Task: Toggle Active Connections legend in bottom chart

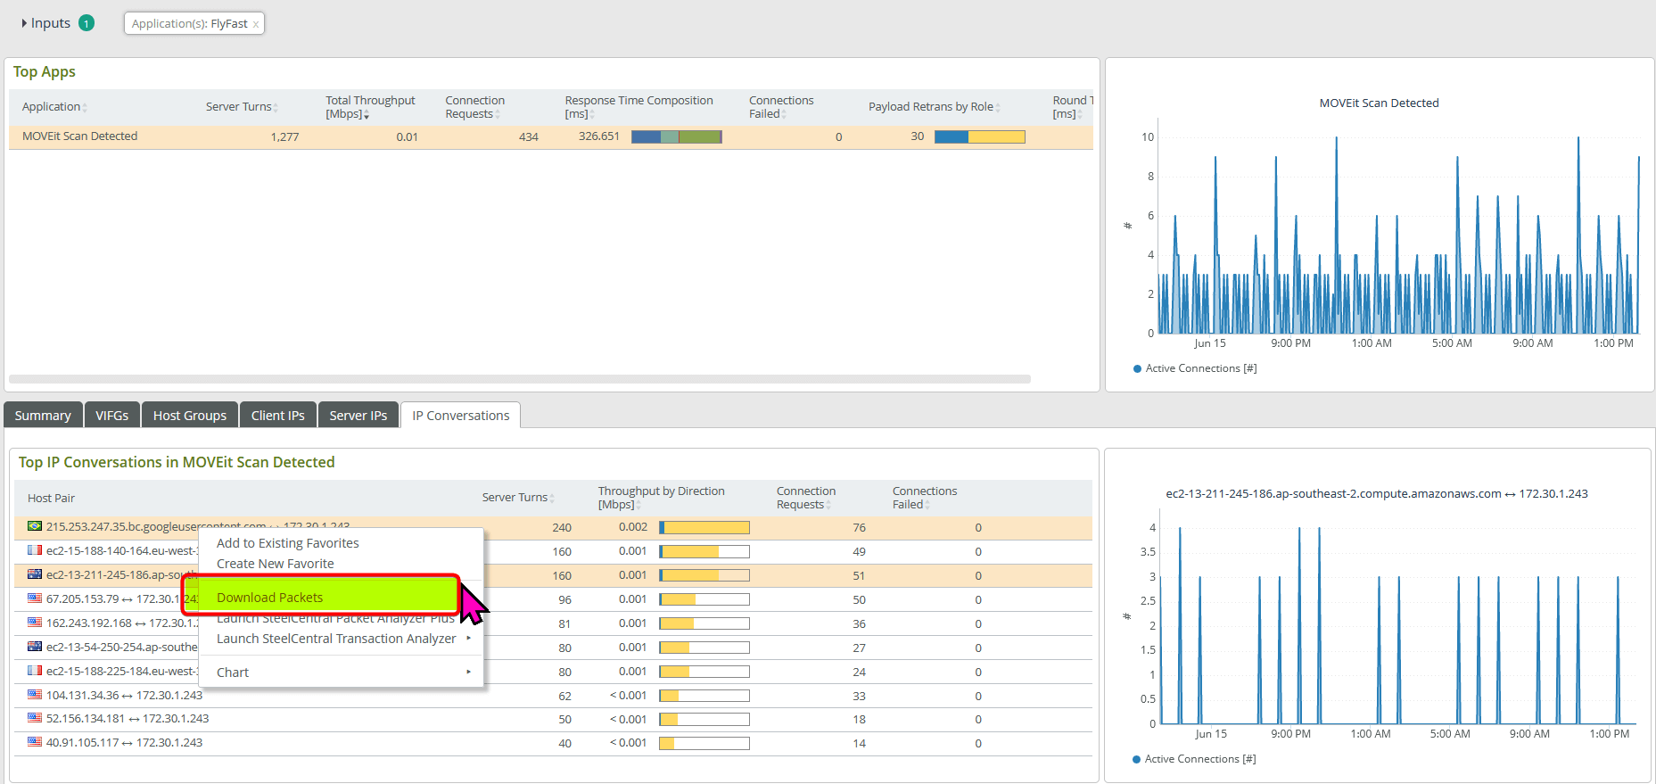Action: (x=1194, y=759)
